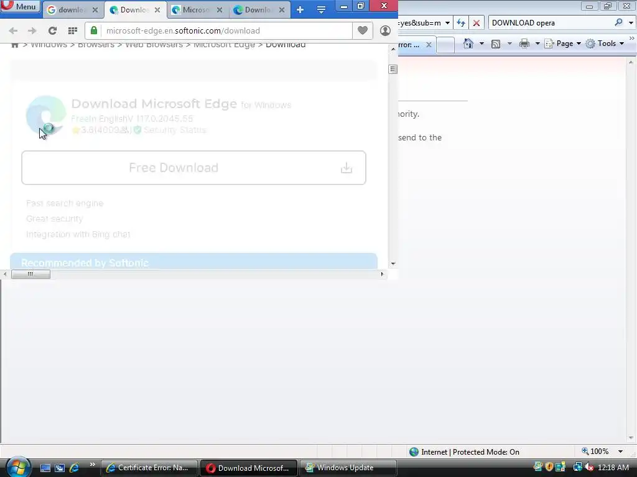Close the IE Certificate Error tab
The height and width of the screenshot is (477, 637).
tap(429, 45)
